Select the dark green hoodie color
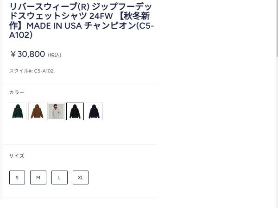This screenshot has height=208, width=278. [18, 111]
